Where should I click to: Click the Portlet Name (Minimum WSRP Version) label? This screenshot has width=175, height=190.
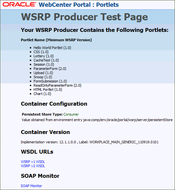point(56,40)
